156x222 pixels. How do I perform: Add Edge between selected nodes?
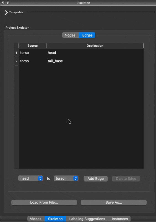tap(96, 179)
